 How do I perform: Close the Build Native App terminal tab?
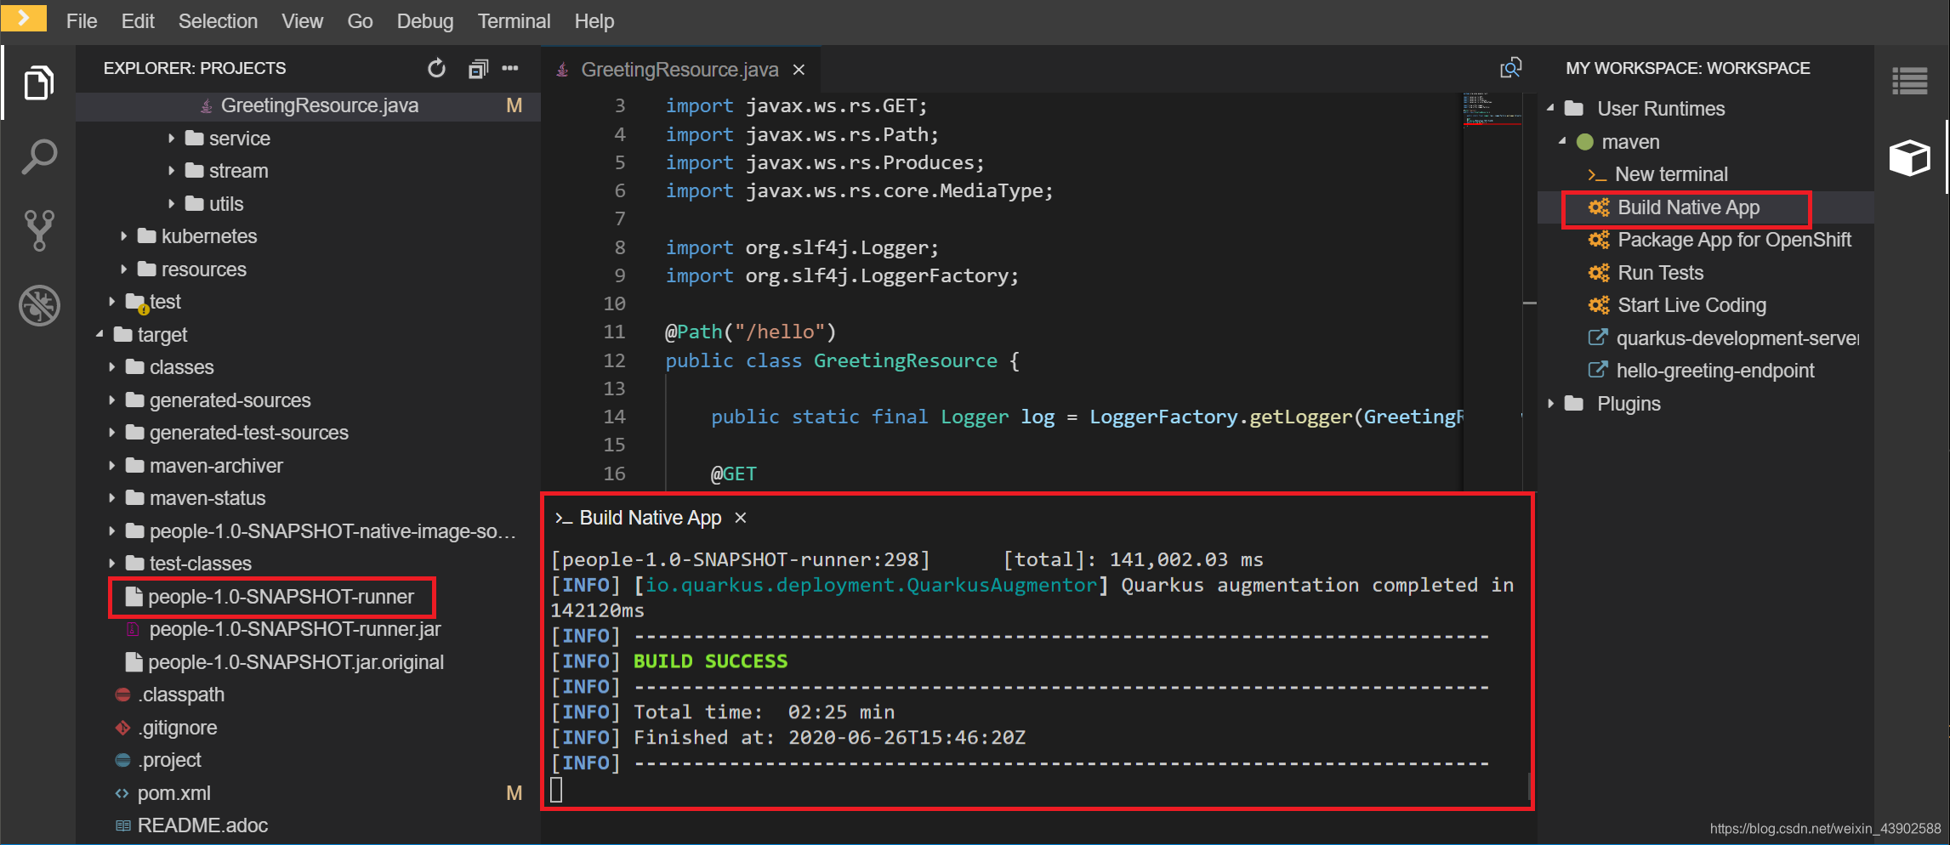pyautogui.click(x=741, y=518)
